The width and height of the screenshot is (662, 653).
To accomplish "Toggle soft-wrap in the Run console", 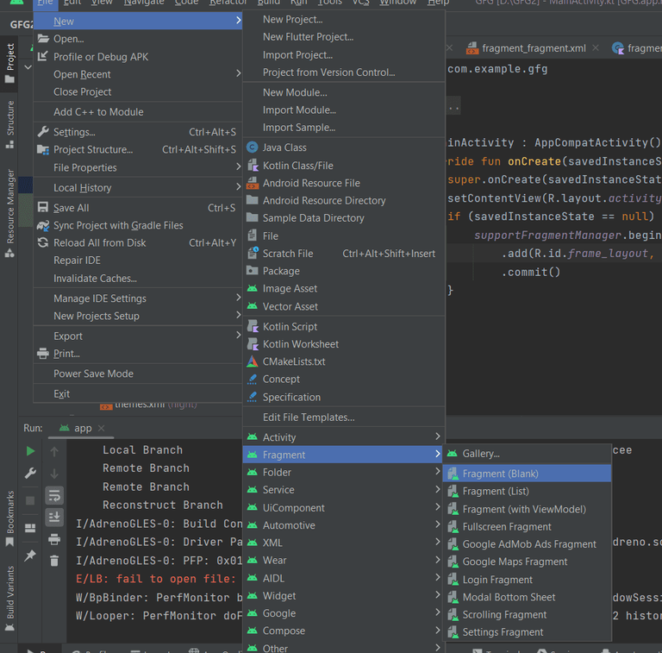I will pos(54,495).
